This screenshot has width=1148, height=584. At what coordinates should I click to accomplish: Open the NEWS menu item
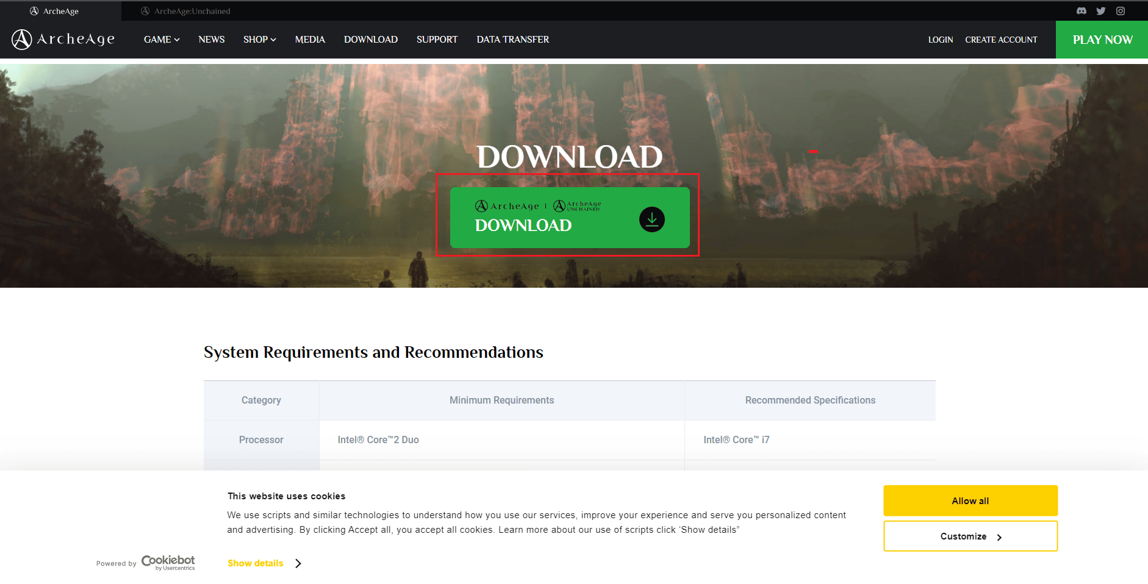pyautogui.click(x=212, y=40)
